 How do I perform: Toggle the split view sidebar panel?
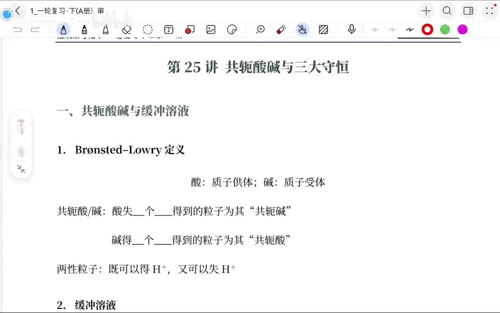pyautogui.click(x=468, y=11)
